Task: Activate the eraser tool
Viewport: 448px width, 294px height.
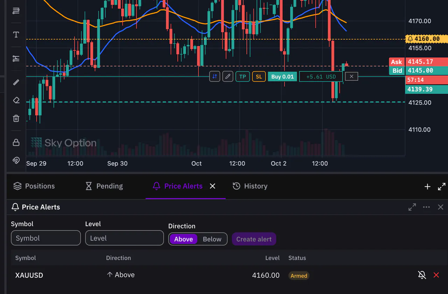Action: 16,100
